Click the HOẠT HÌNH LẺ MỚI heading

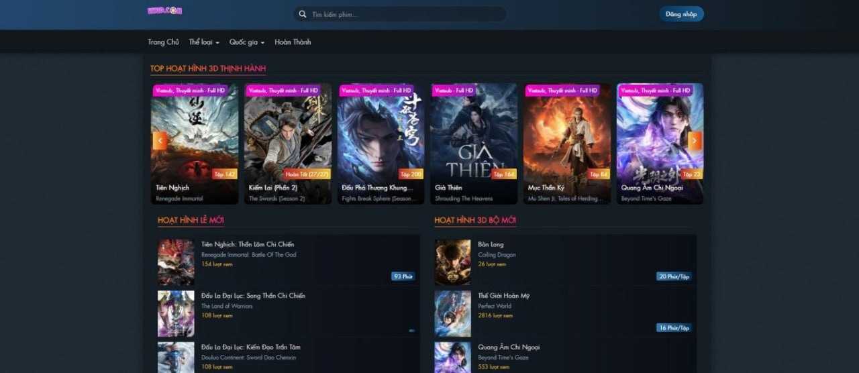coord(191,220)
